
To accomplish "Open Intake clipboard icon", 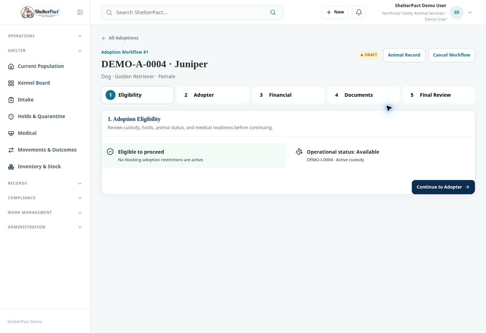I will tap(11, 100).
